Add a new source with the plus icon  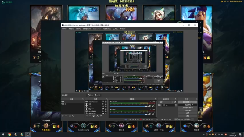87,116
